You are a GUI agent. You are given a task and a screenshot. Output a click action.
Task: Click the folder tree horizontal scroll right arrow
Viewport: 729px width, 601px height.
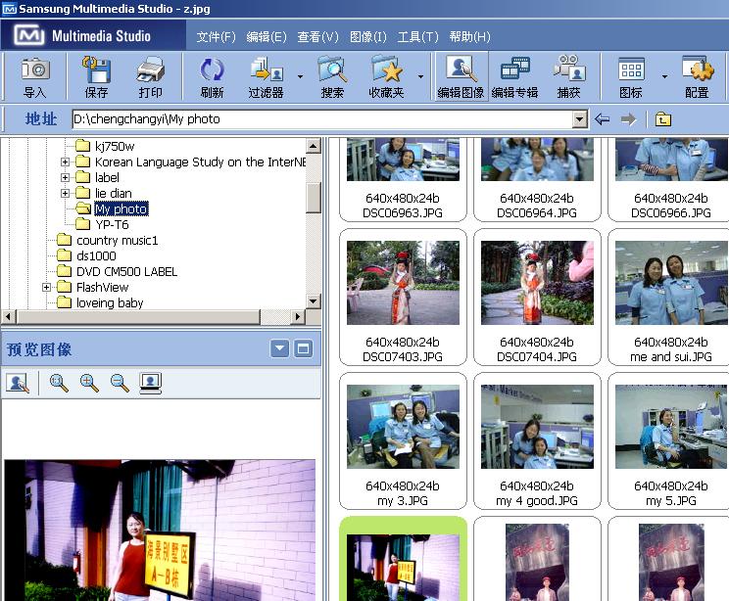298,317
